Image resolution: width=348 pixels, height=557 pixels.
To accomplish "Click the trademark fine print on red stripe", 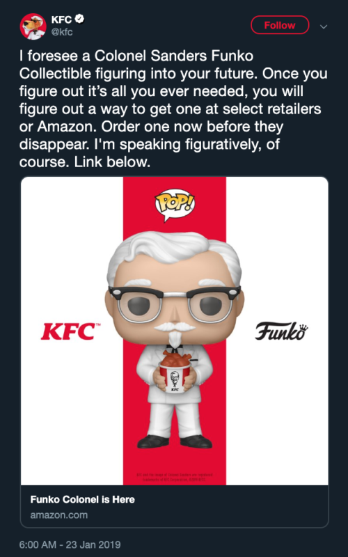I will pos(174,477).
